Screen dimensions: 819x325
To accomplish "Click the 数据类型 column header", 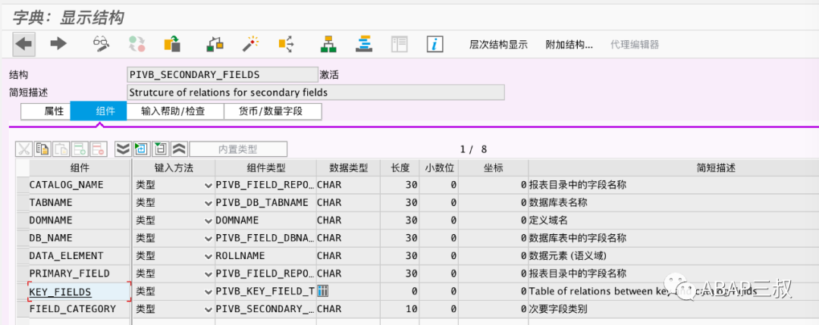I will (349, 168).
